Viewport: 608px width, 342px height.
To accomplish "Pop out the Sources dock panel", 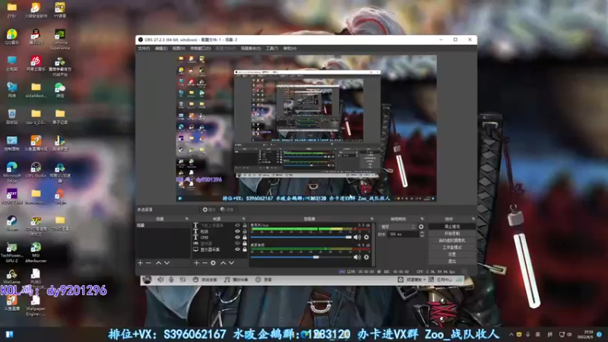I will pos(243,219).
